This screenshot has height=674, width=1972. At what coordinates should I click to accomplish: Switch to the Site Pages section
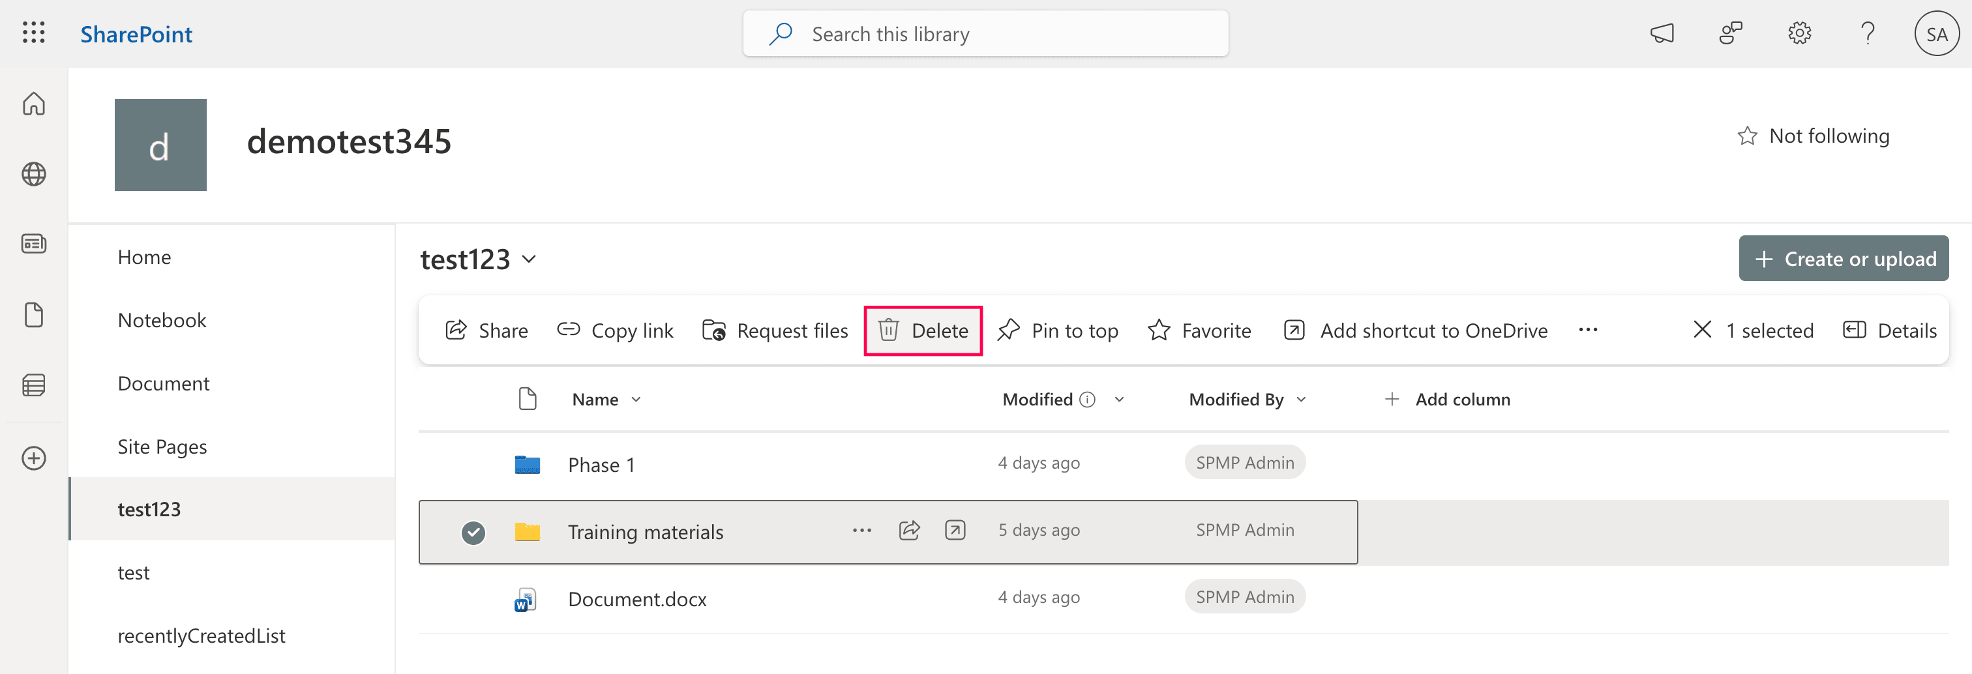click(x=162, y=446)
